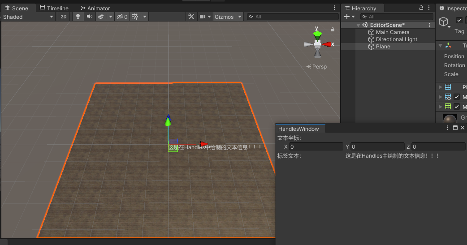Click the Scale label in Inspector

coord(451,74)
